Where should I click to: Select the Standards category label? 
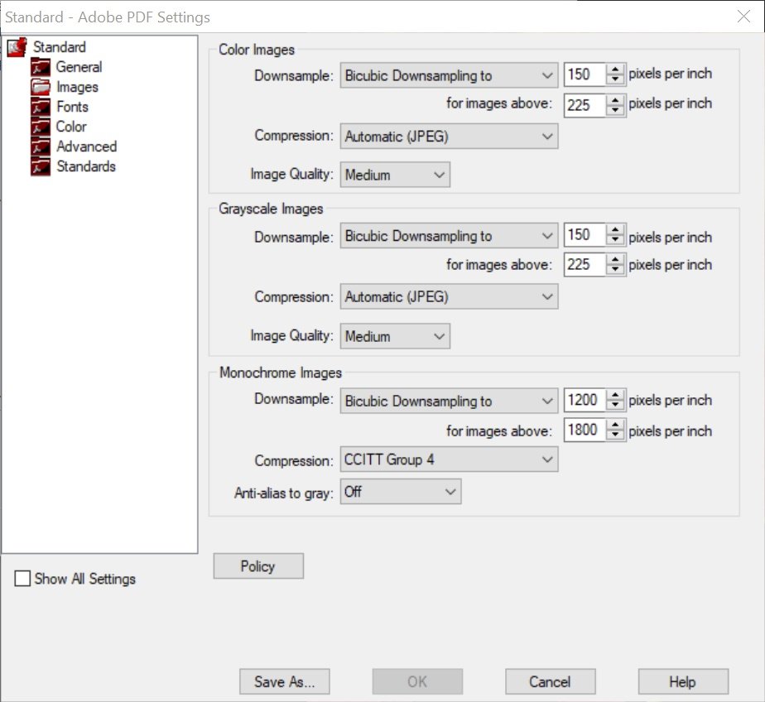tap(86, 166)
